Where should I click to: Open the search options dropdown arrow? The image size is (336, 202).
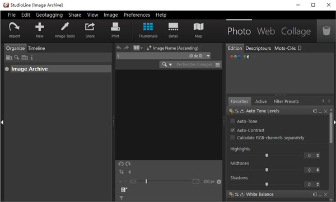(170, 64)
